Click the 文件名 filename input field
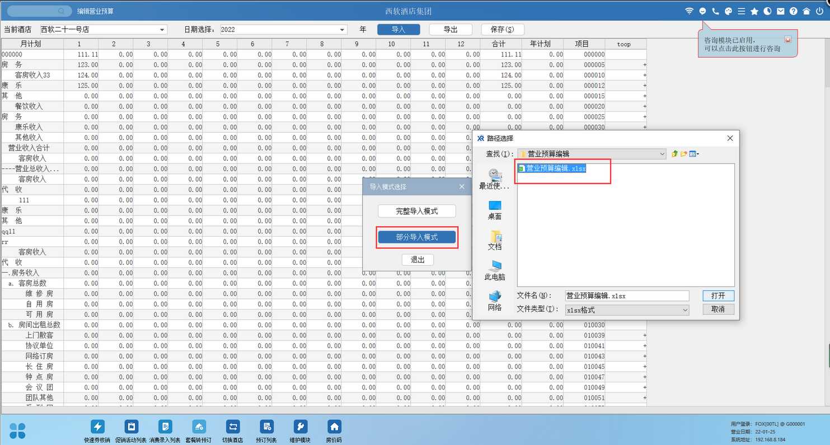Image resolution: width=830 pixels, height=445 pixels. pyautogui.click(x=627, y=296)
